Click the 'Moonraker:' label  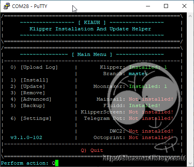point(109,86)
